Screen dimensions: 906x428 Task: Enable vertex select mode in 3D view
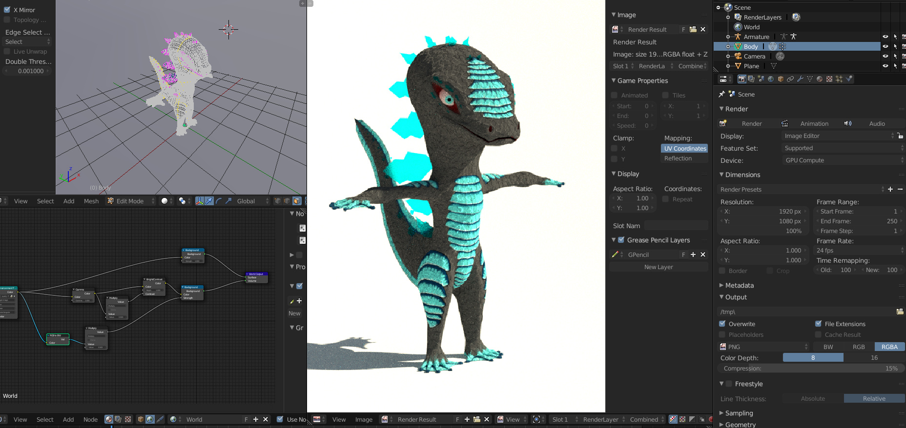[x=278, y=201]
